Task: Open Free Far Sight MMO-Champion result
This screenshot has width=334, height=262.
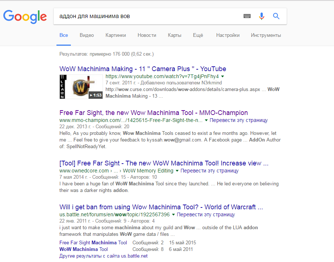Action: click(x=154, y=113)
